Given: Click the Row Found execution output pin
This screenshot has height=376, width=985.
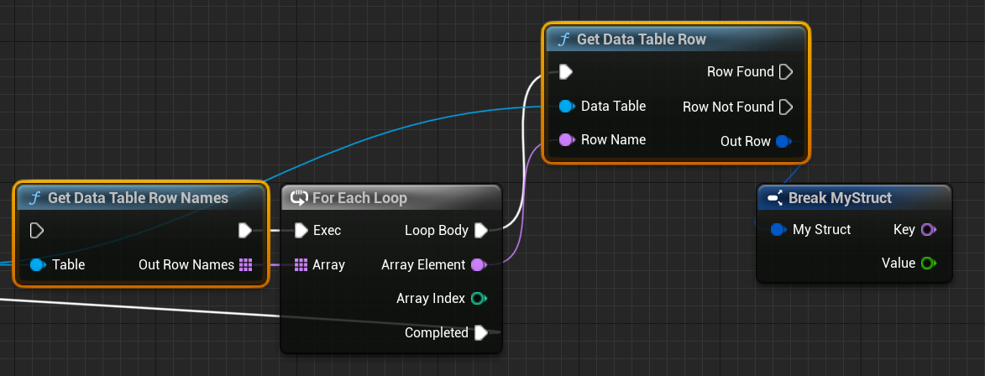Looking at the screenshot, I should pos(786,72).
